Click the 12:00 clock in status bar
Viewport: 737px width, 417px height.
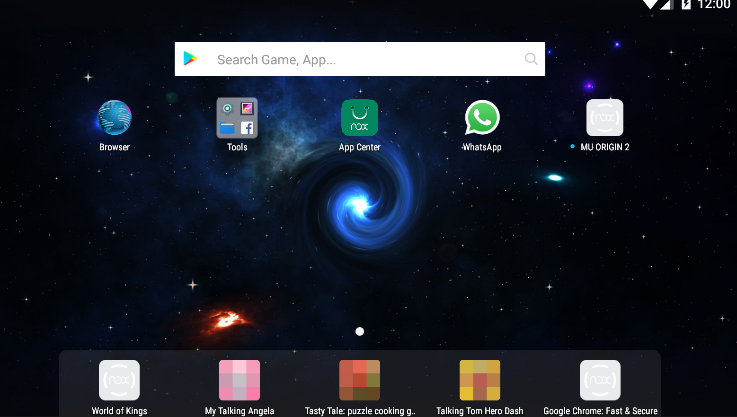click(x=714, y=4)
